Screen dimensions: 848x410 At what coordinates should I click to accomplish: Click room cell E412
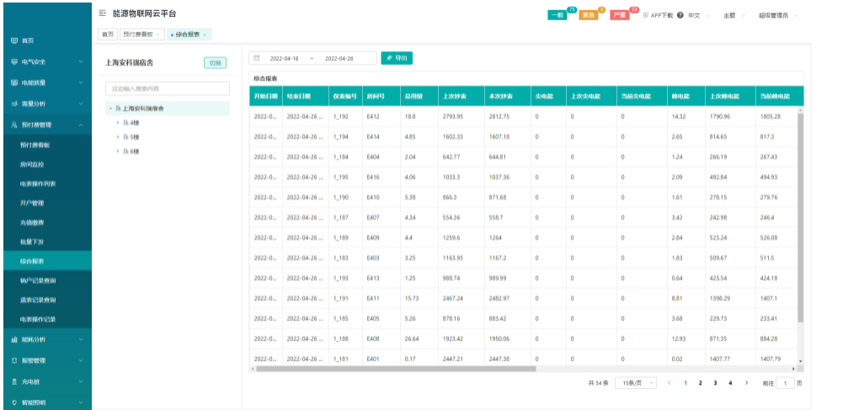tap(372, 116)
